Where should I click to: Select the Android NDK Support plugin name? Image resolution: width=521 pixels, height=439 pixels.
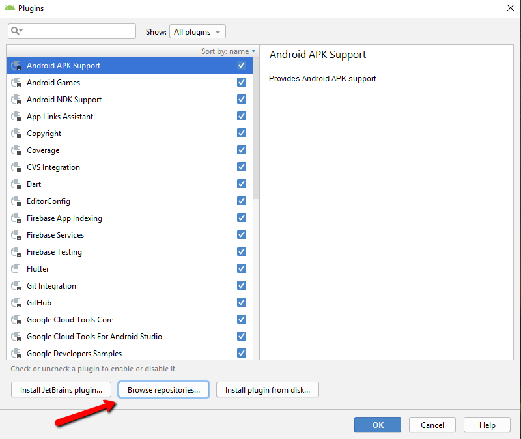point(64,100)
